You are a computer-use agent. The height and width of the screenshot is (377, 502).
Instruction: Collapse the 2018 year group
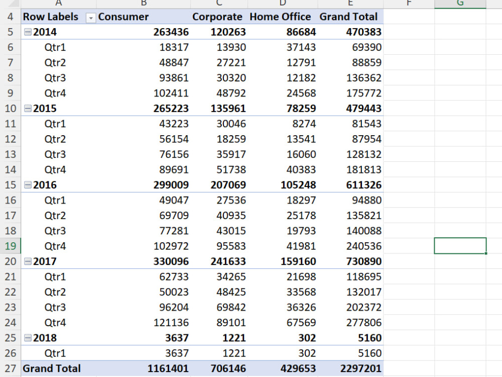click(28, 338)
